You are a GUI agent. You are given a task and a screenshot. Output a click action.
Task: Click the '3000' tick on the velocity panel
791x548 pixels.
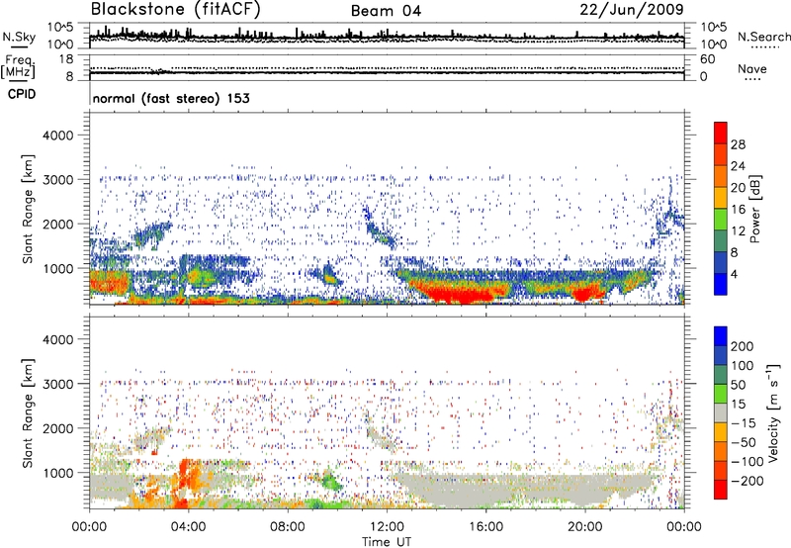(x=57, y=384)
